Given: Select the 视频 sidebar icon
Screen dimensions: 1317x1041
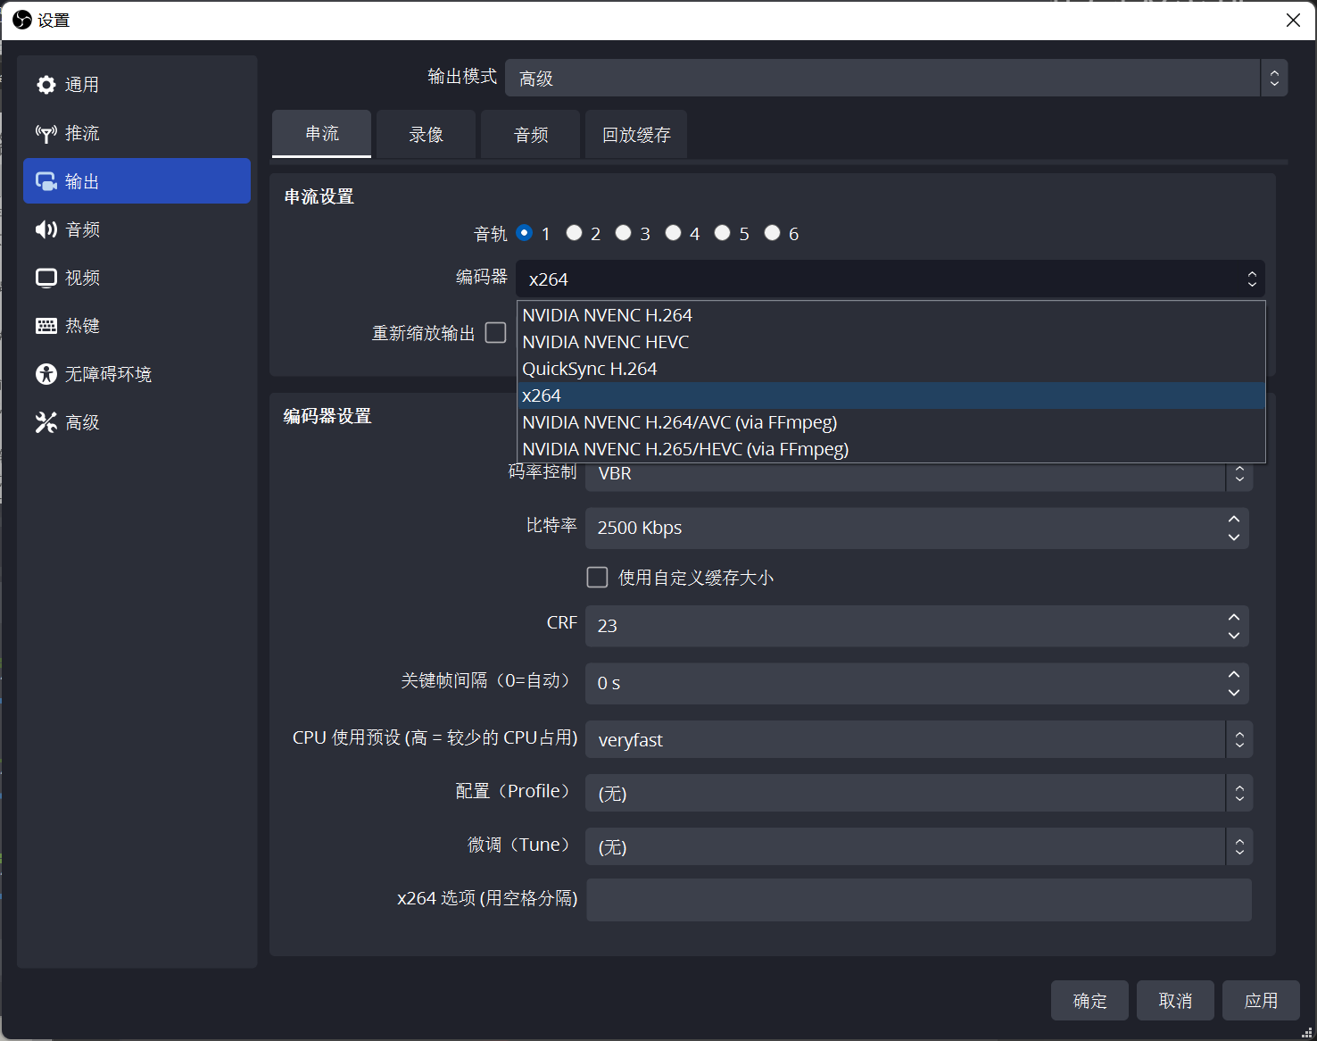Looking at the screenshot, I should click(x=81, y=277).
